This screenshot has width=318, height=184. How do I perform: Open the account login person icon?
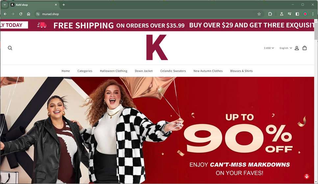tap(297, 48)
